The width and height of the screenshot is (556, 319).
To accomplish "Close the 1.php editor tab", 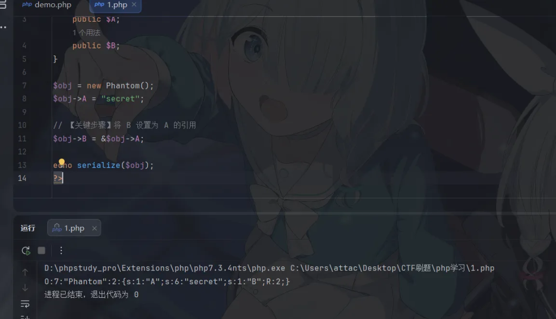I will pos(134,5).
